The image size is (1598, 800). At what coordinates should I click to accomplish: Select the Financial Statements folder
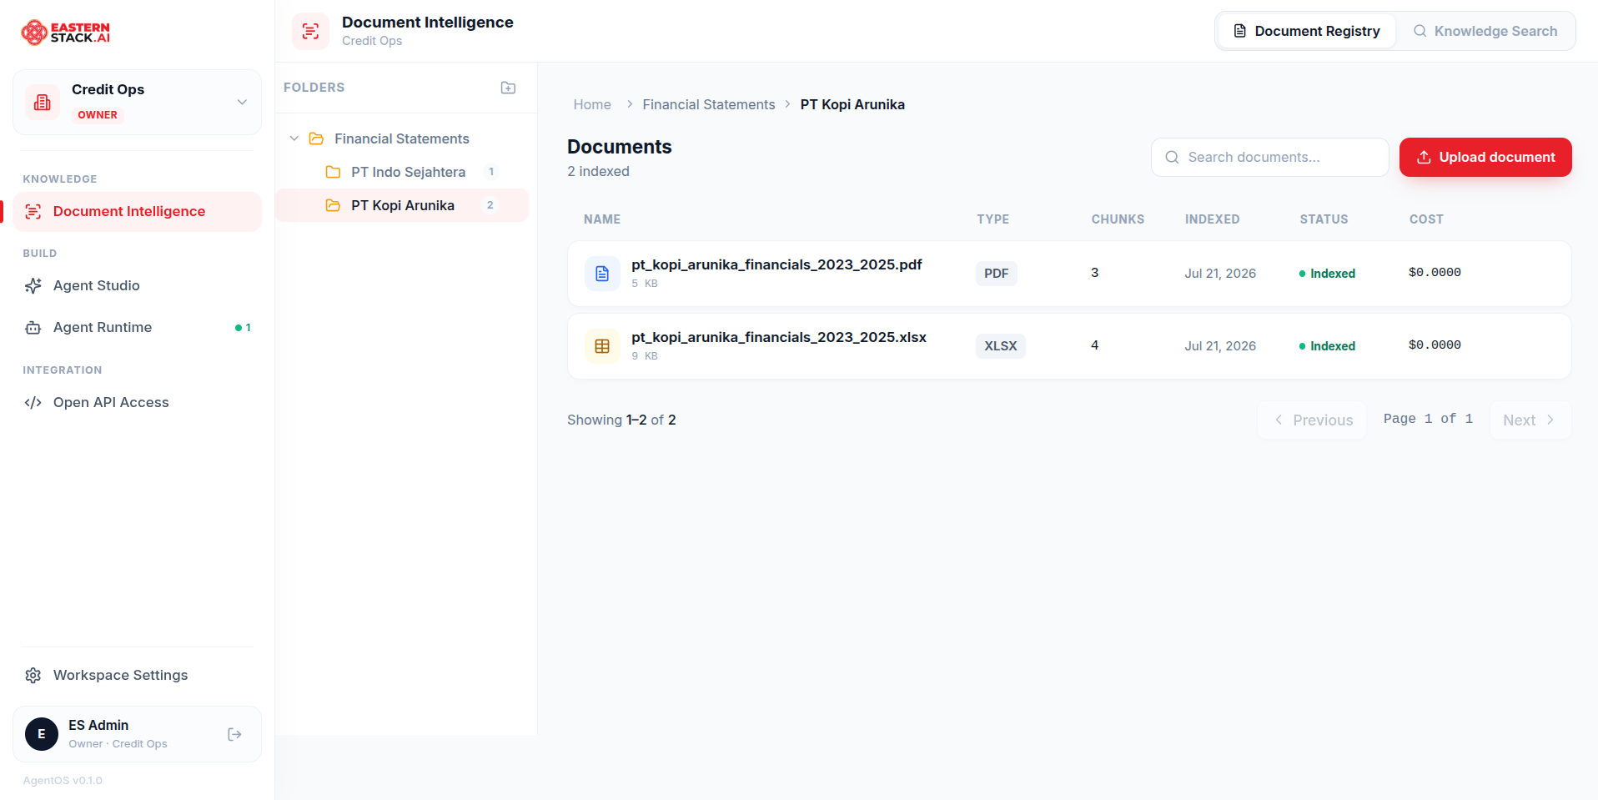tap(402, 138)
